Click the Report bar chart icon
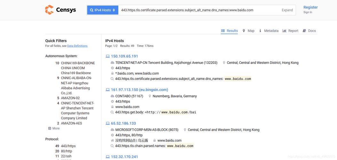The image size is (337, 160). pos(284,31)
